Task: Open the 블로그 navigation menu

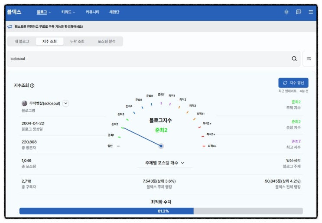Action: (44, 12)
